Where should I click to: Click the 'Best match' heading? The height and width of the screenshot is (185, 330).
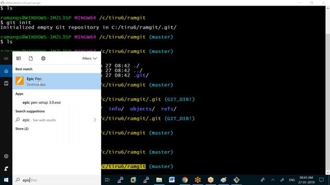(24, 69)
